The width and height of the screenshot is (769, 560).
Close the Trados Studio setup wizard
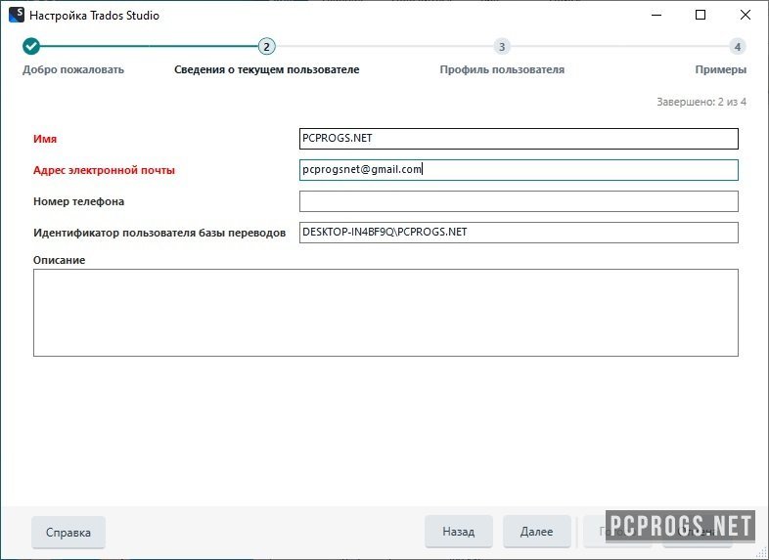tap(746, 16)
